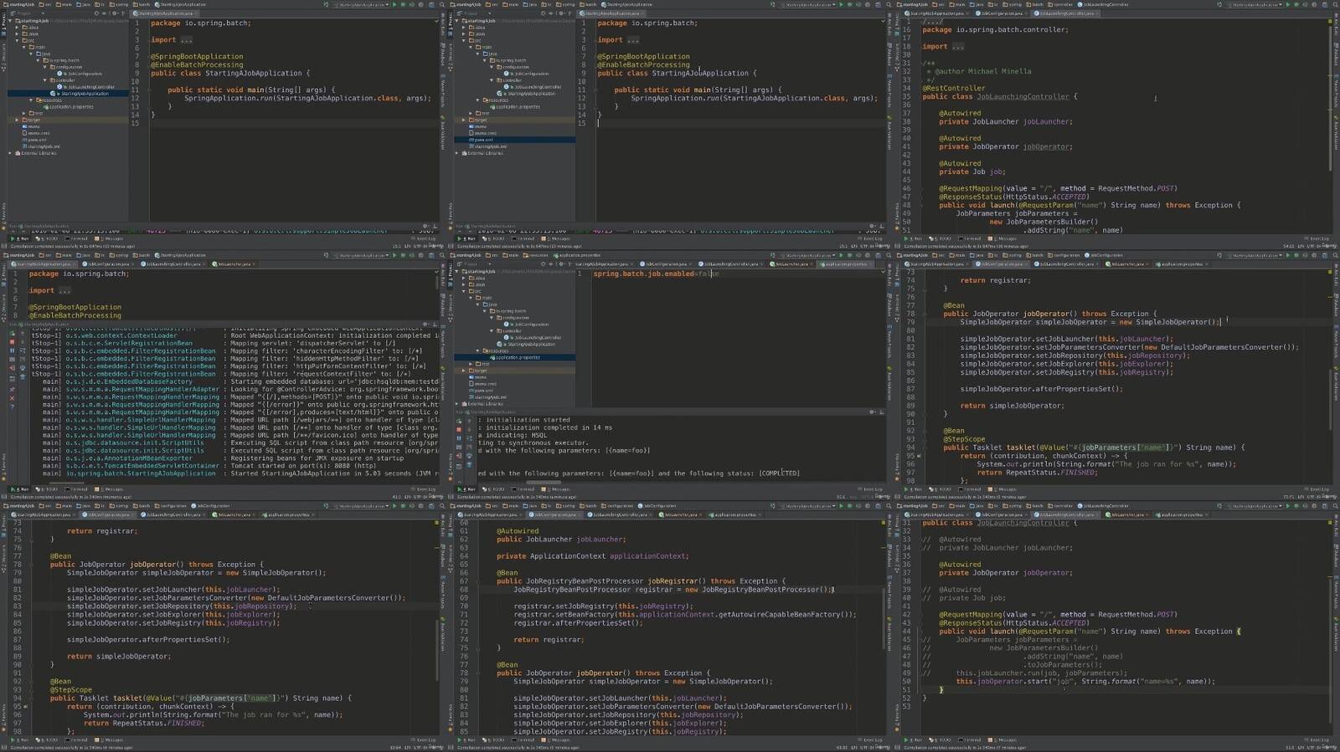Open Terminal tool window in application.properties frame

523,489
